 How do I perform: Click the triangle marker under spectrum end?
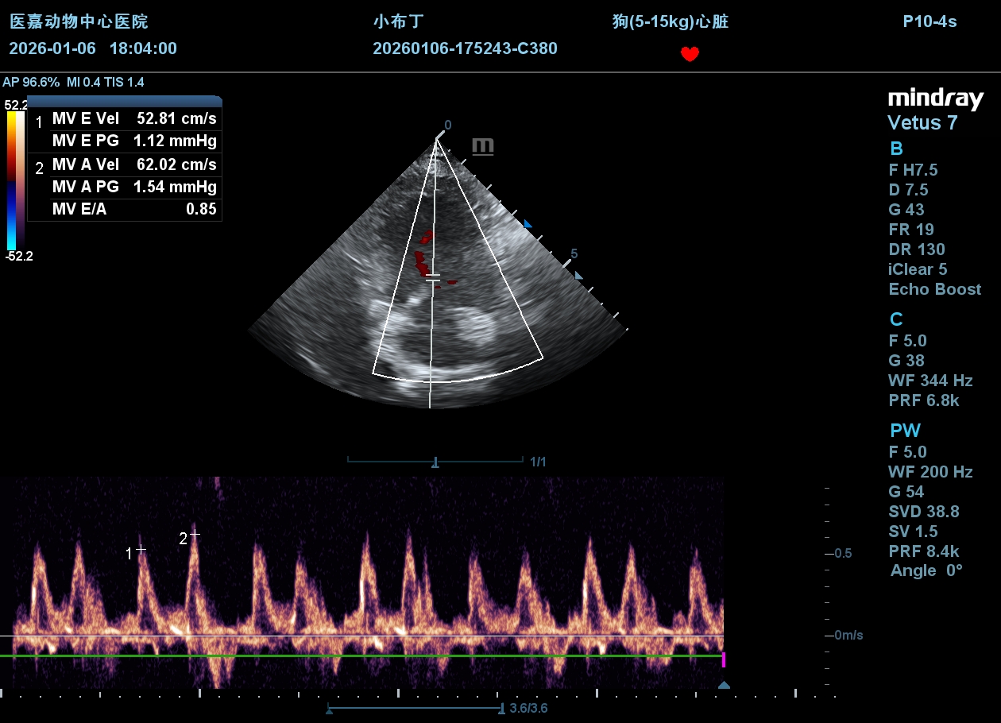(724, 685)
